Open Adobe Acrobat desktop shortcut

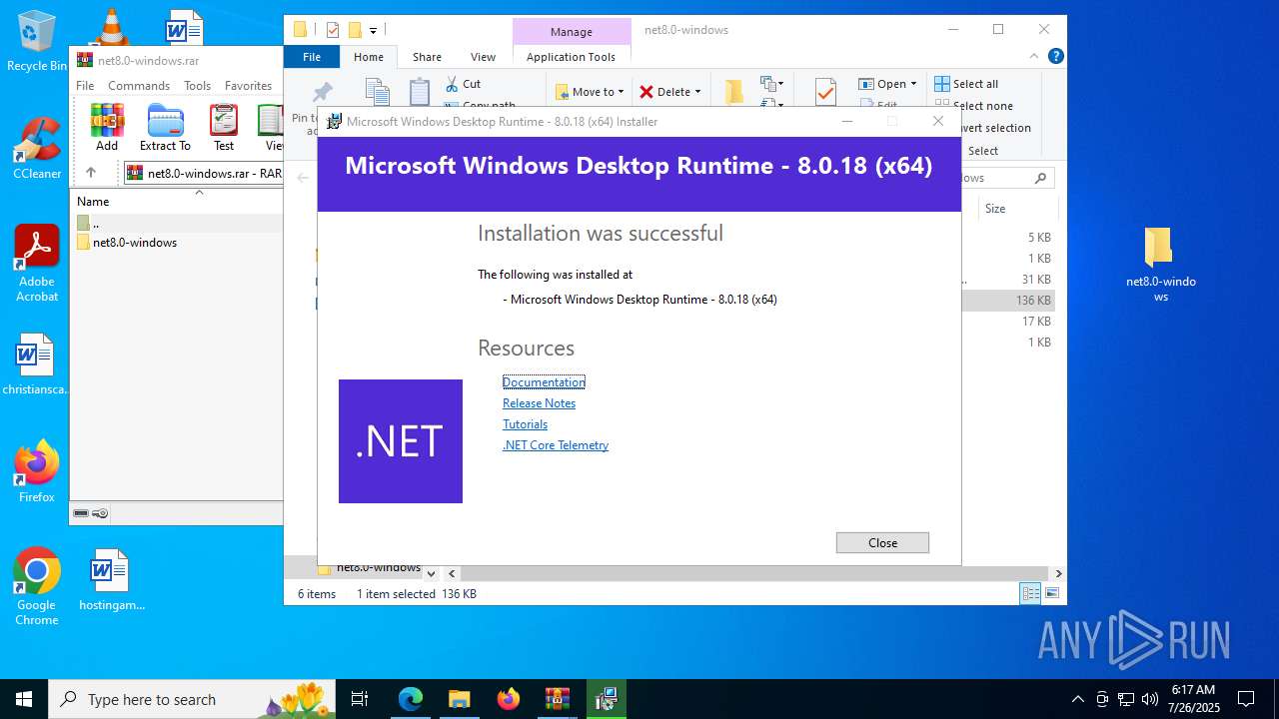point(37,264)
